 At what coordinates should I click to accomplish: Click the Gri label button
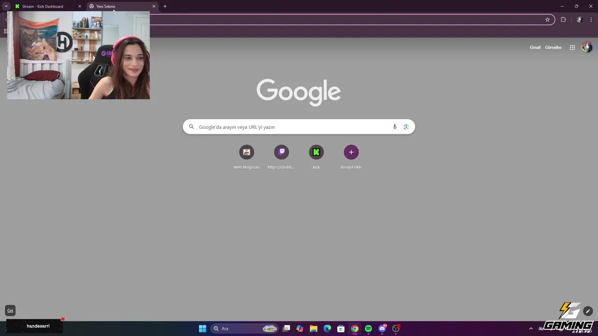(10, 311)
